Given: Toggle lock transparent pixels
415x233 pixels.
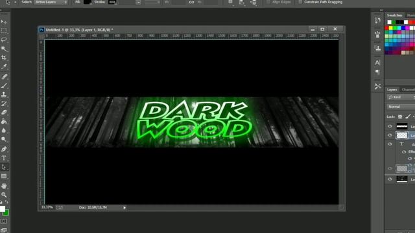Looking at the screenshot, I should coord(400,116).
